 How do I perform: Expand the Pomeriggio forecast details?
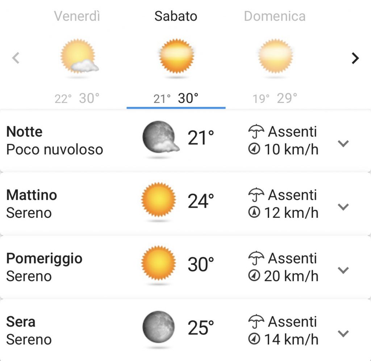click(x=343, y=270)
